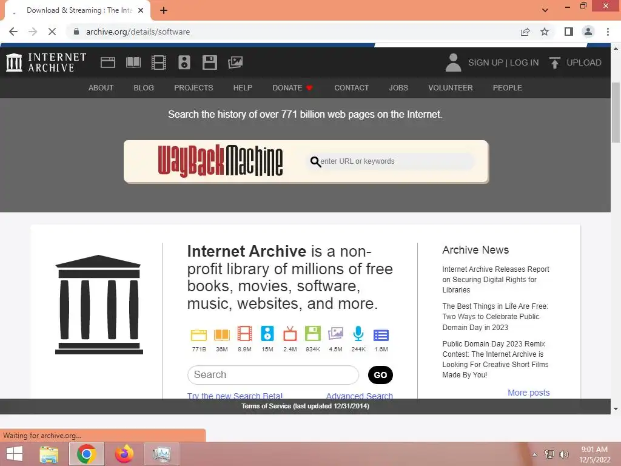Share this page via share icon
The image size is (621, 466).
(525, 32)
